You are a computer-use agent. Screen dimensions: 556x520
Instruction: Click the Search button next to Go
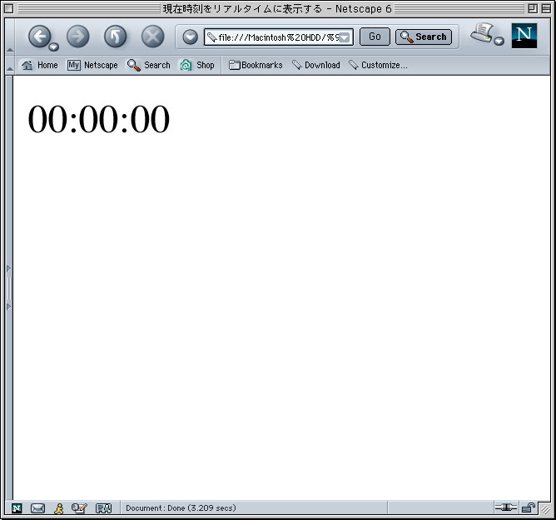pyautogui.click(x=424, y=37)
